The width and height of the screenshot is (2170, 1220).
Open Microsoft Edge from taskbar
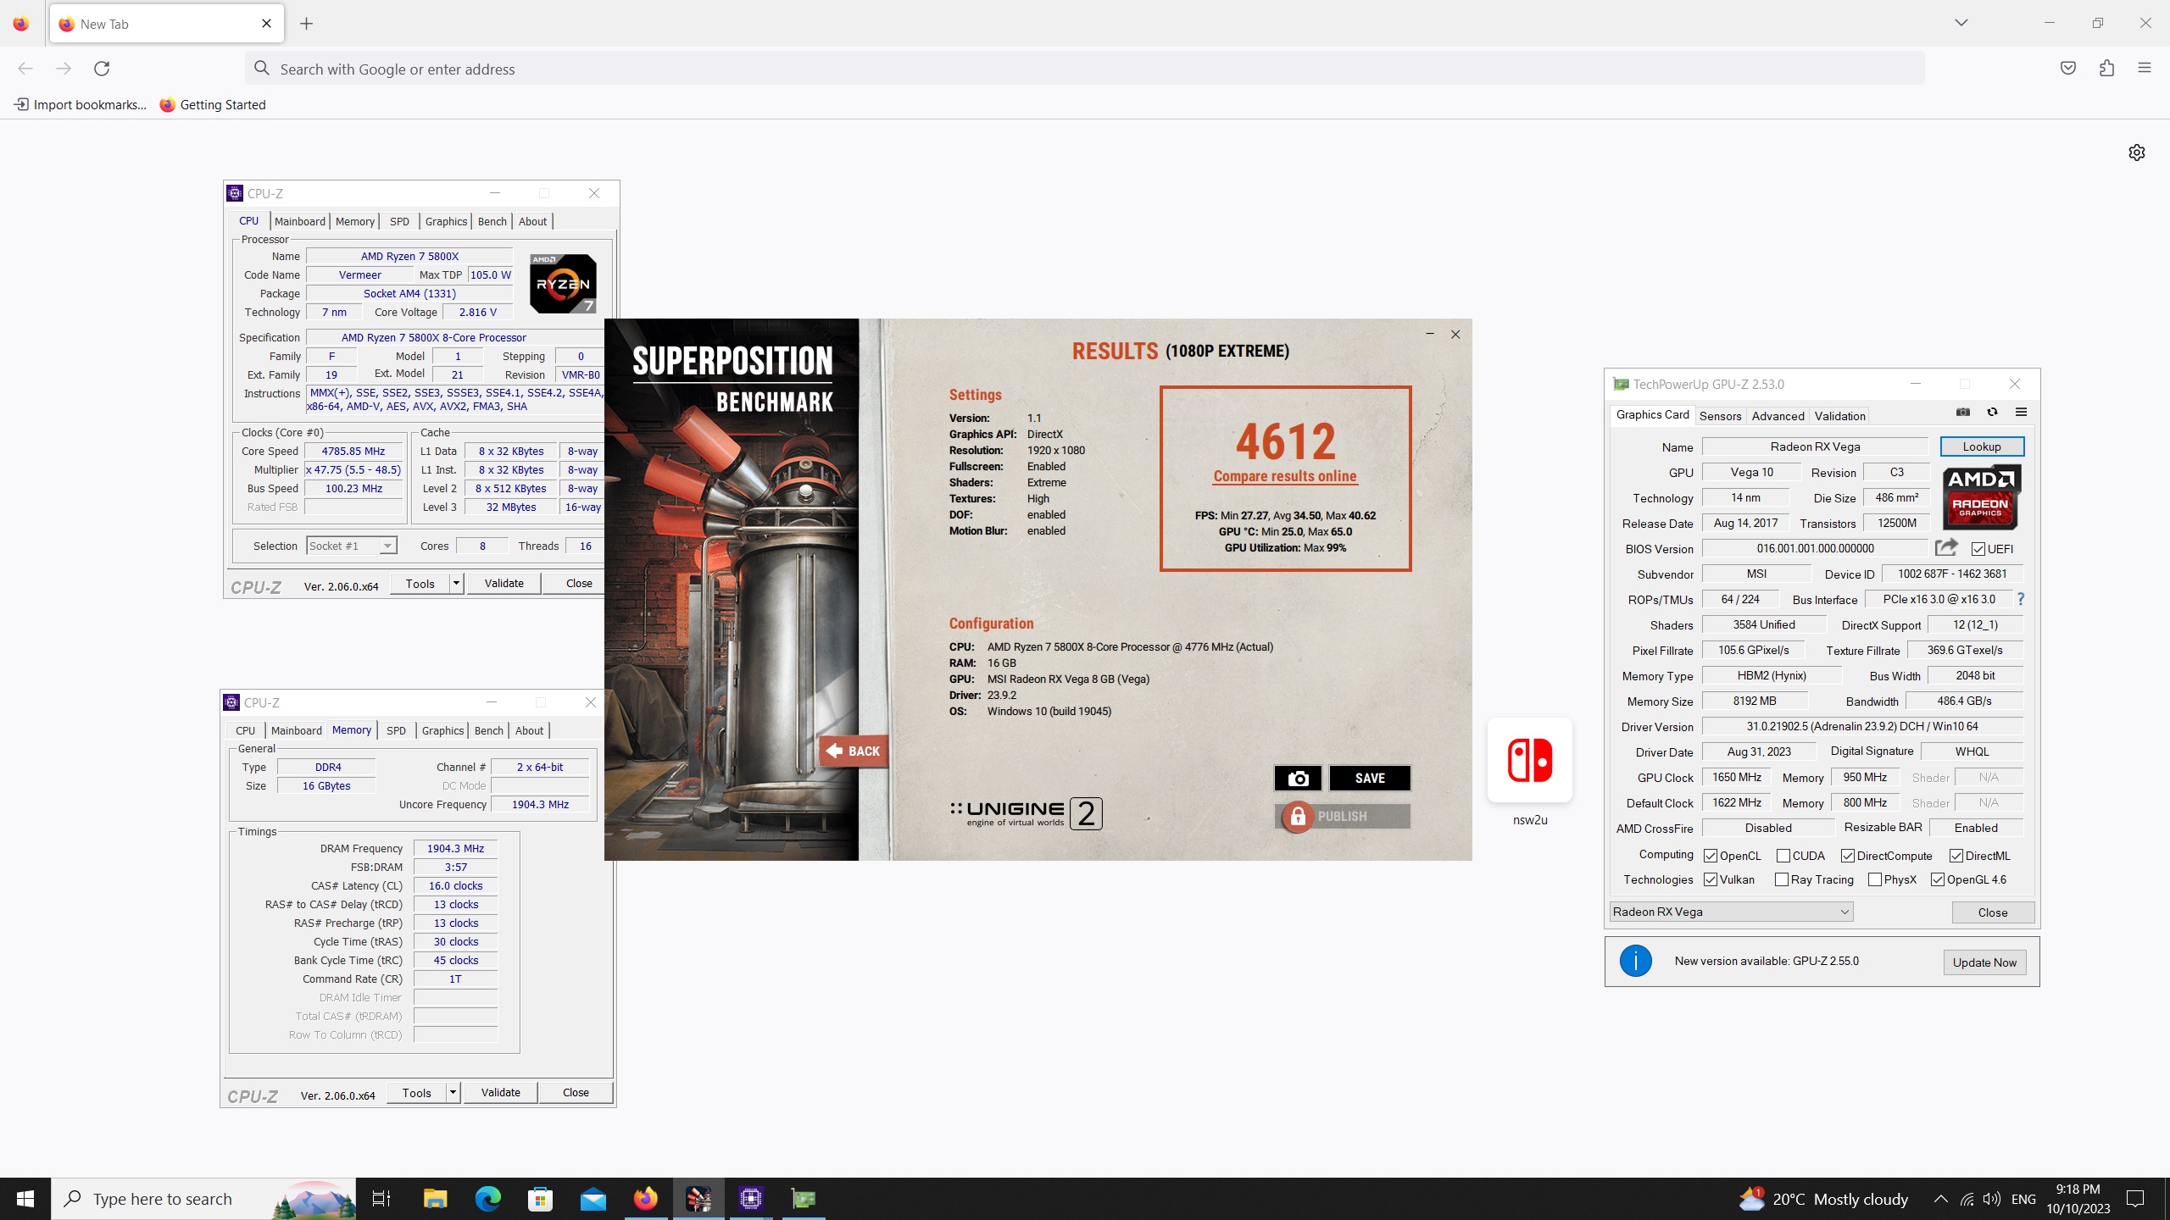[x=488, y=1199]
